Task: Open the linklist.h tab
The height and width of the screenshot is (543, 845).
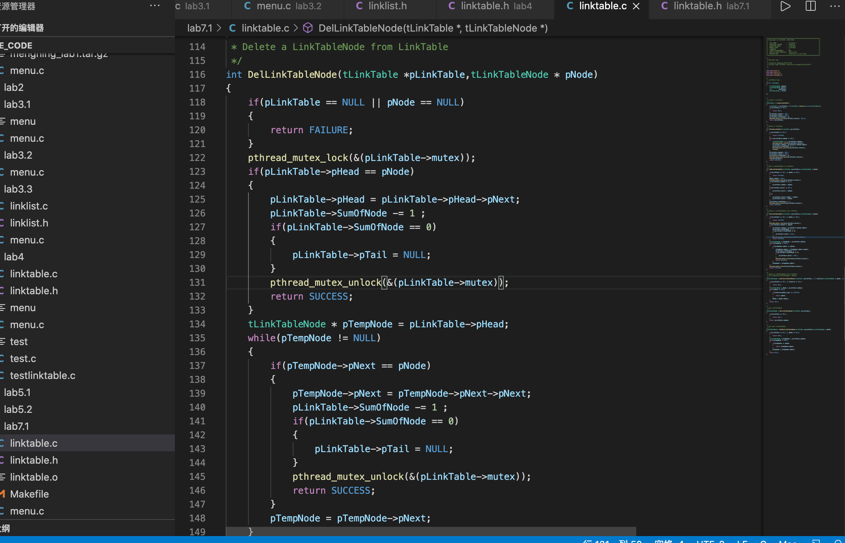Action: [x=387, y=6]
